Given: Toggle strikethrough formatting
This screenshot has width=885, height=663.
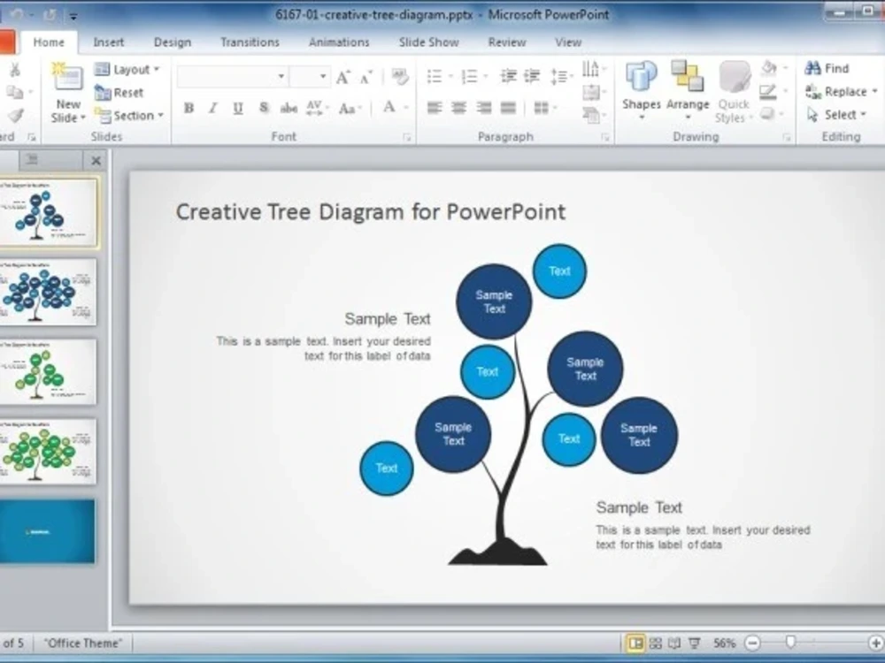Looking at the screenshot, I should (288, 109).
